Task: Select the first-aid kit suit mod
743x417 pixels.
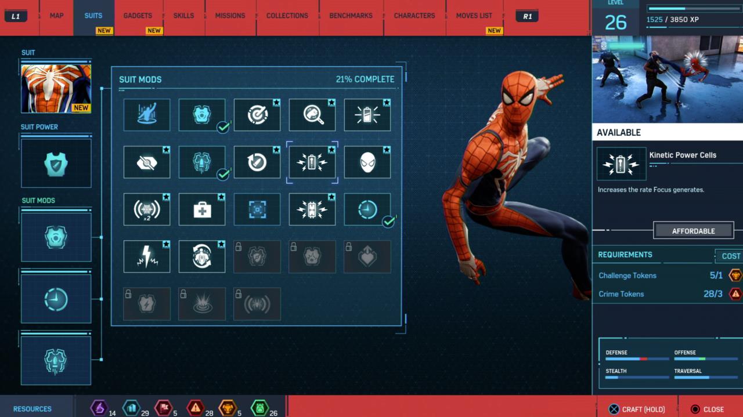Action: pos(201,209)
